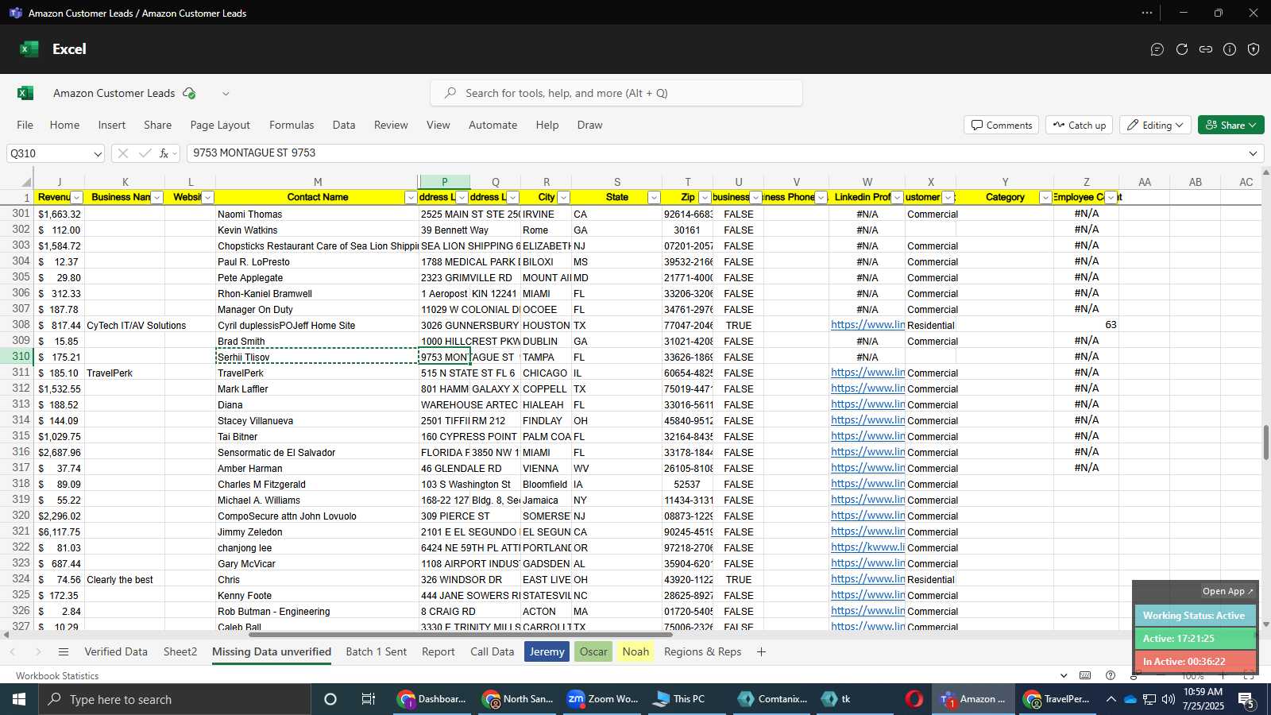Click Workbook Statistics in status bar
Image resolution: width=1271 pixels, height=715 pixels.
[57, 676]
